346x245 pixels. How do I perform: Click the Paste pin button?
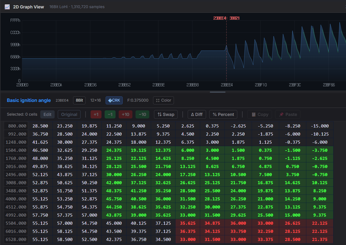pyautogui.click(x=288, y=114)
